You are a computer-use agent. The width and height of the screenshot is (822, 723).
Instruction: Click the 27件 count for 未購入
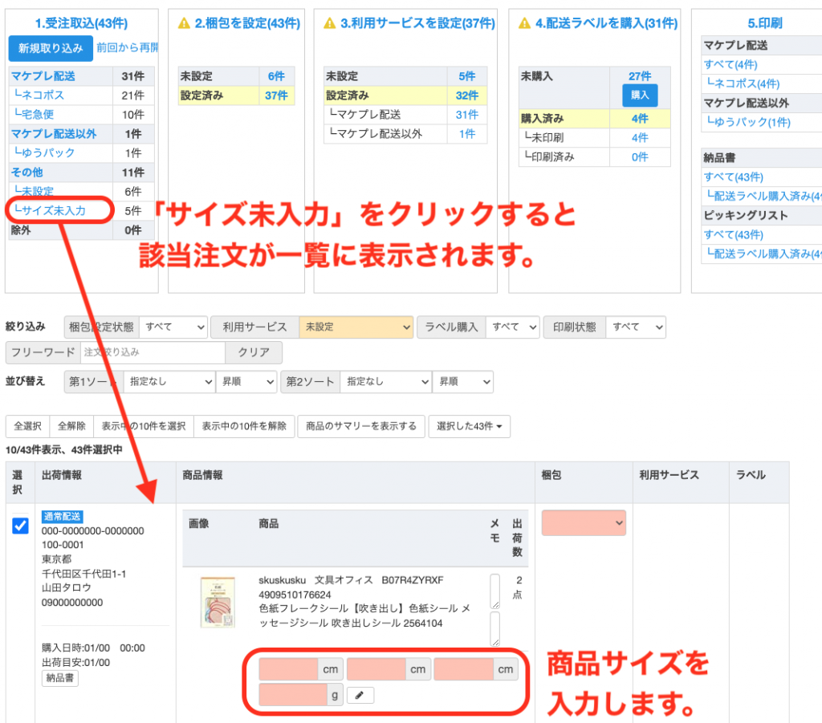click(640, 76)
